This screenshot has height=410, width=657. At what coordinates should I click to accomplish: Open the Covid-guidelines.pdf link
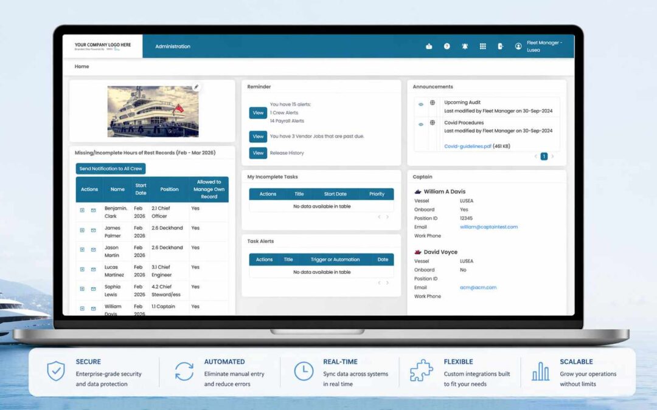(x=467, y=146)
